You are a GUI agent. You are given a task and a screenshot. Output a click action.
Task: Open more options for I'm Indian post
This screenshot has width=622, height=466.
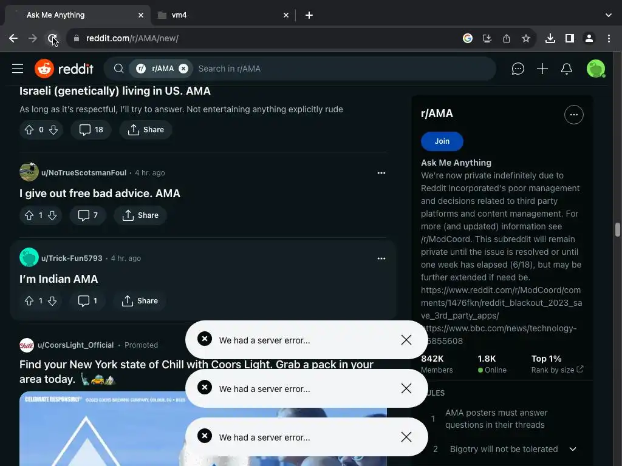click(x=381, y=258)
